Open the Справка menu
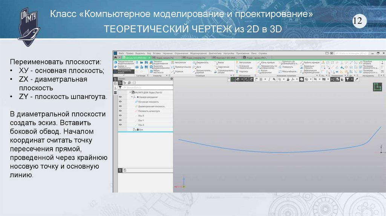 pyautogui.click(x=262, y=53)
